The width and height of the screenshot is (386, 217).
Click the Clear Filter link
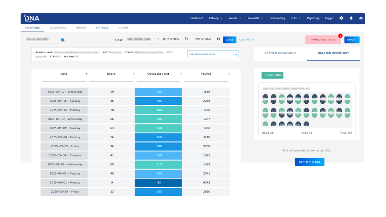tap(247, 40)
